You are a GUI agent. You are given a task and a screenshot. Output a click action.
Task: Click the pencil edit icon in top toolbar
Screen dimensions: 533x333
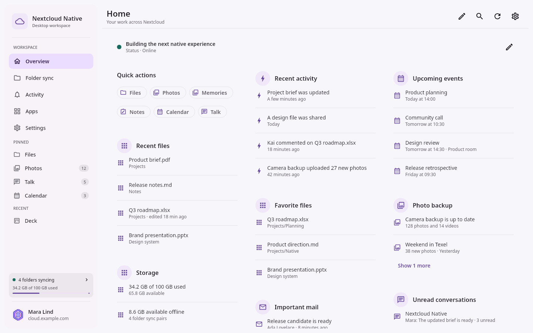point(462,16)
